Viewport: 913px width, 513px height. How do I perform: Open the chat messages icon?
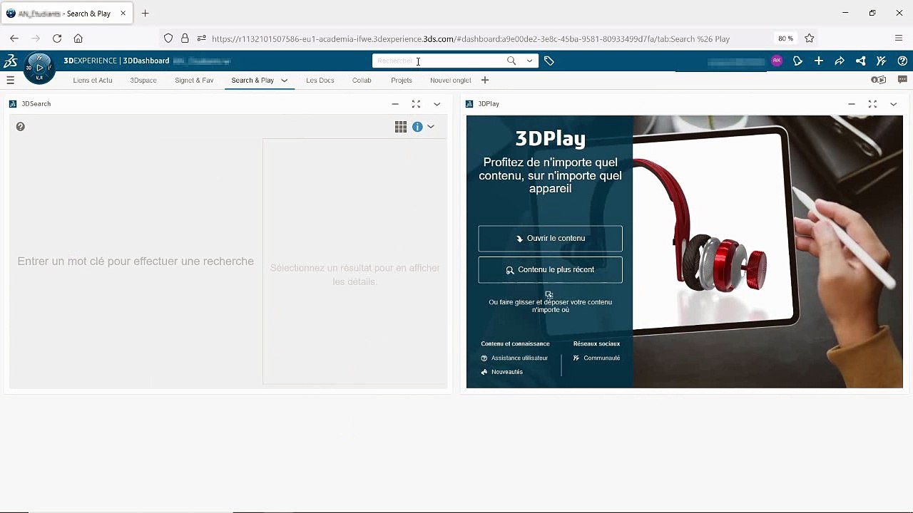(x=902, y=80)
